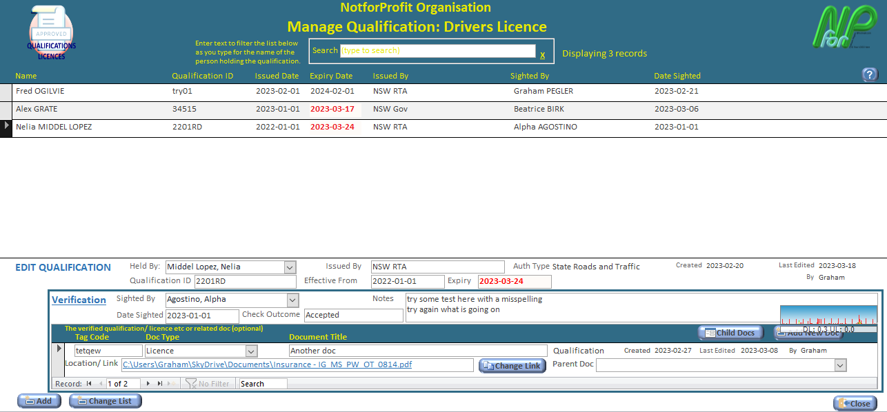Click qualification ID 34515
This screenshot has height=412, width=887.
click(184, 109)
